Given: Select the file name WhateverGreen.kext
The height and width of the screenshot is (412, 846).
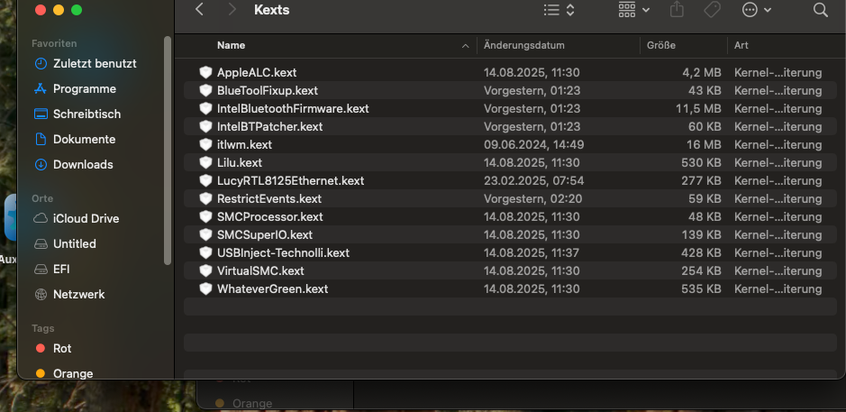Looking at the screenshot, I should click(272, 288).
